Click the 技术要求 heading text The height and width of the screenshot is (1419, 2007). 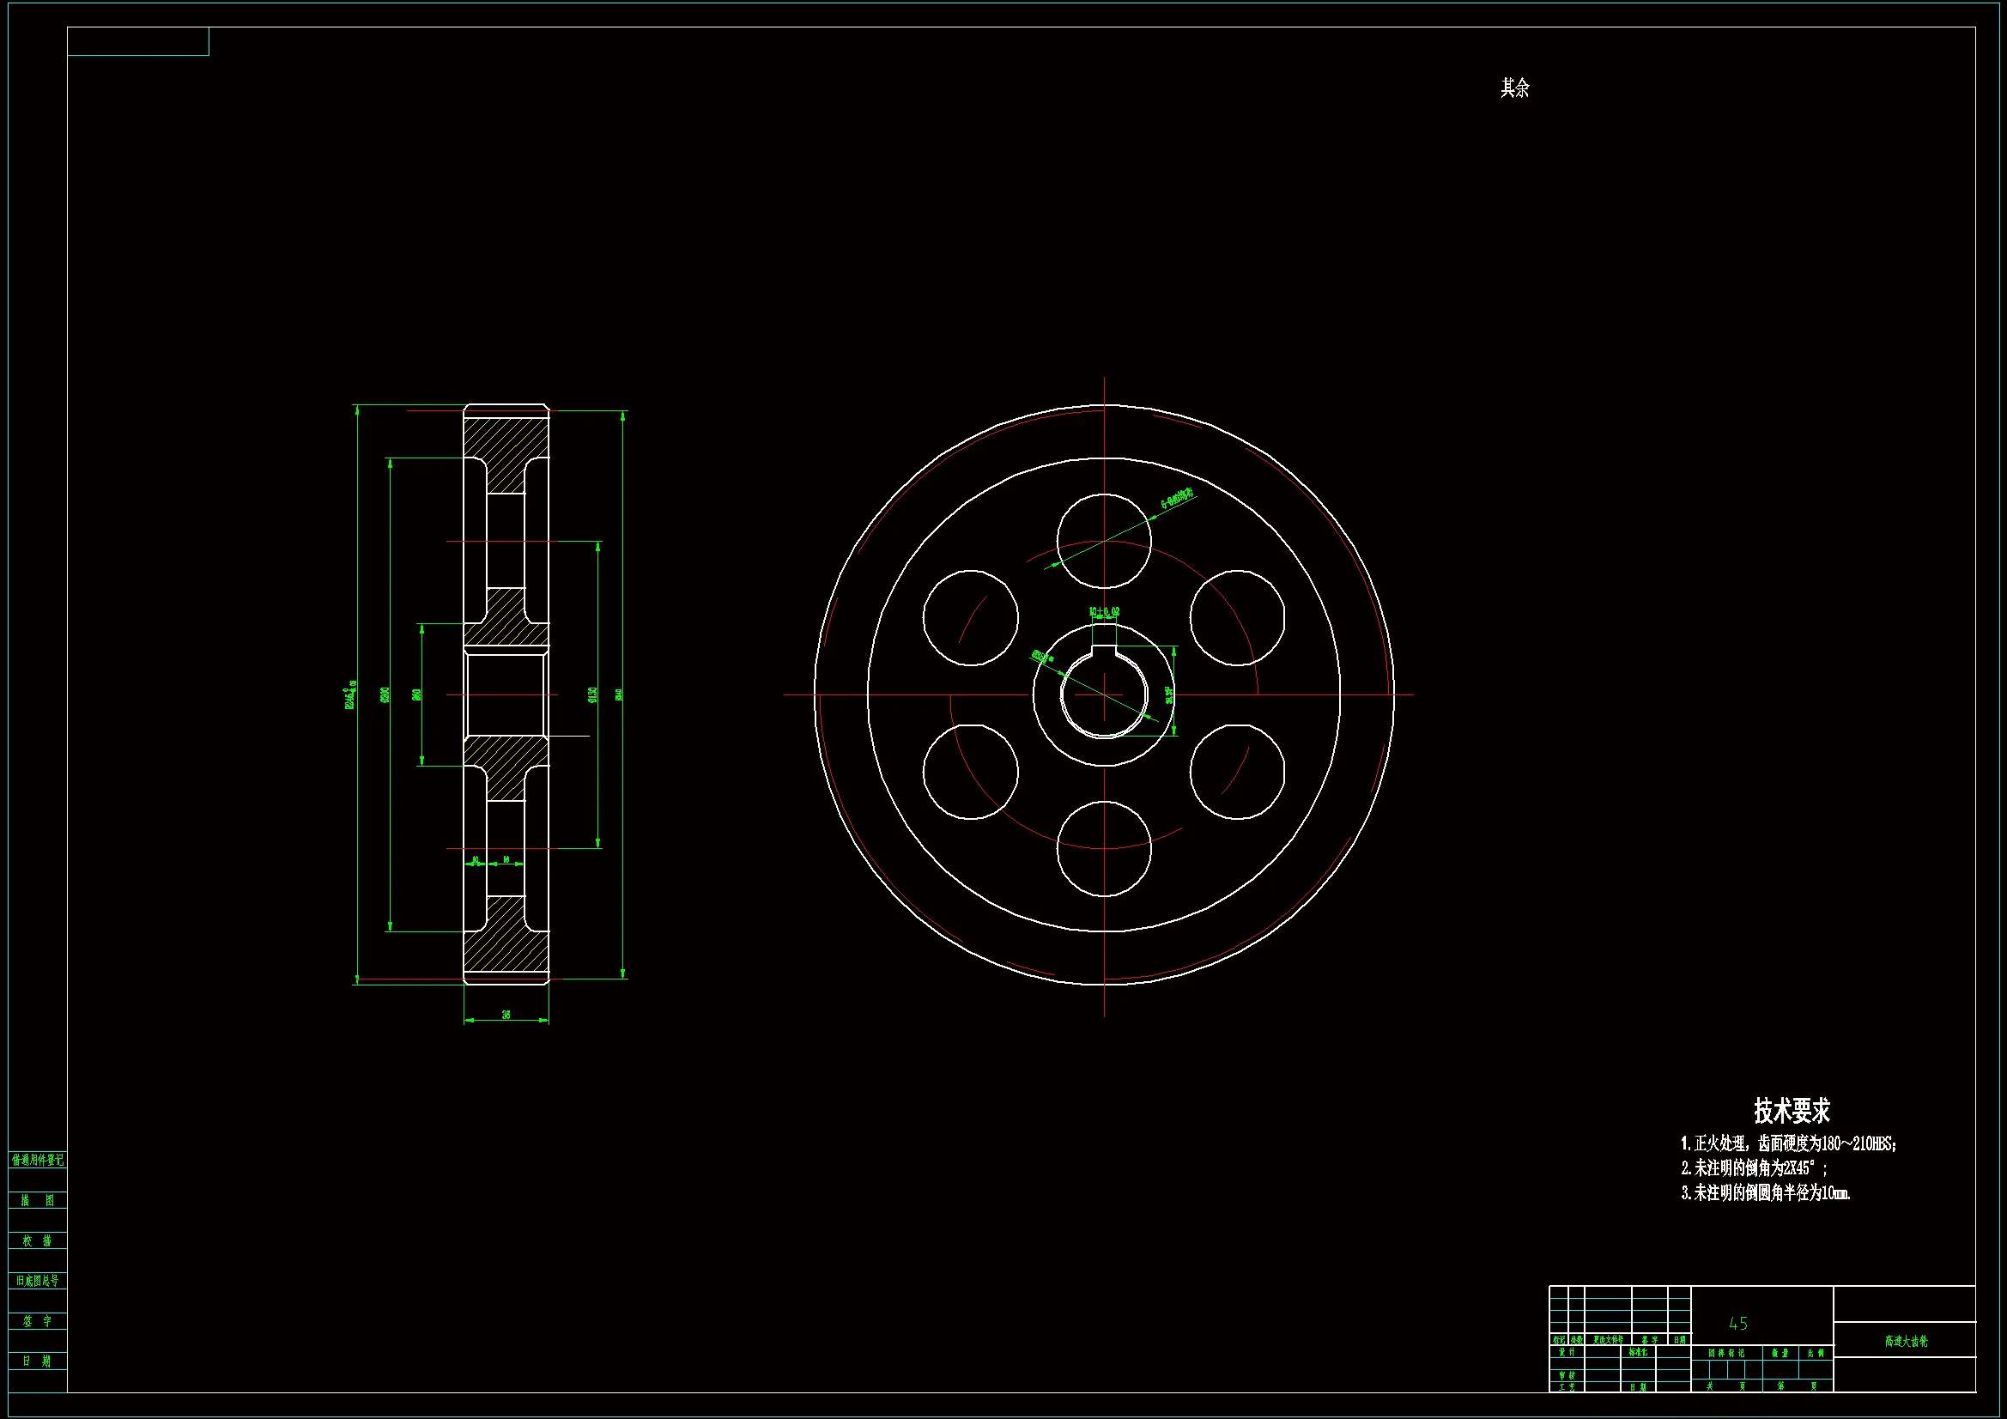click(1791, 1111)
